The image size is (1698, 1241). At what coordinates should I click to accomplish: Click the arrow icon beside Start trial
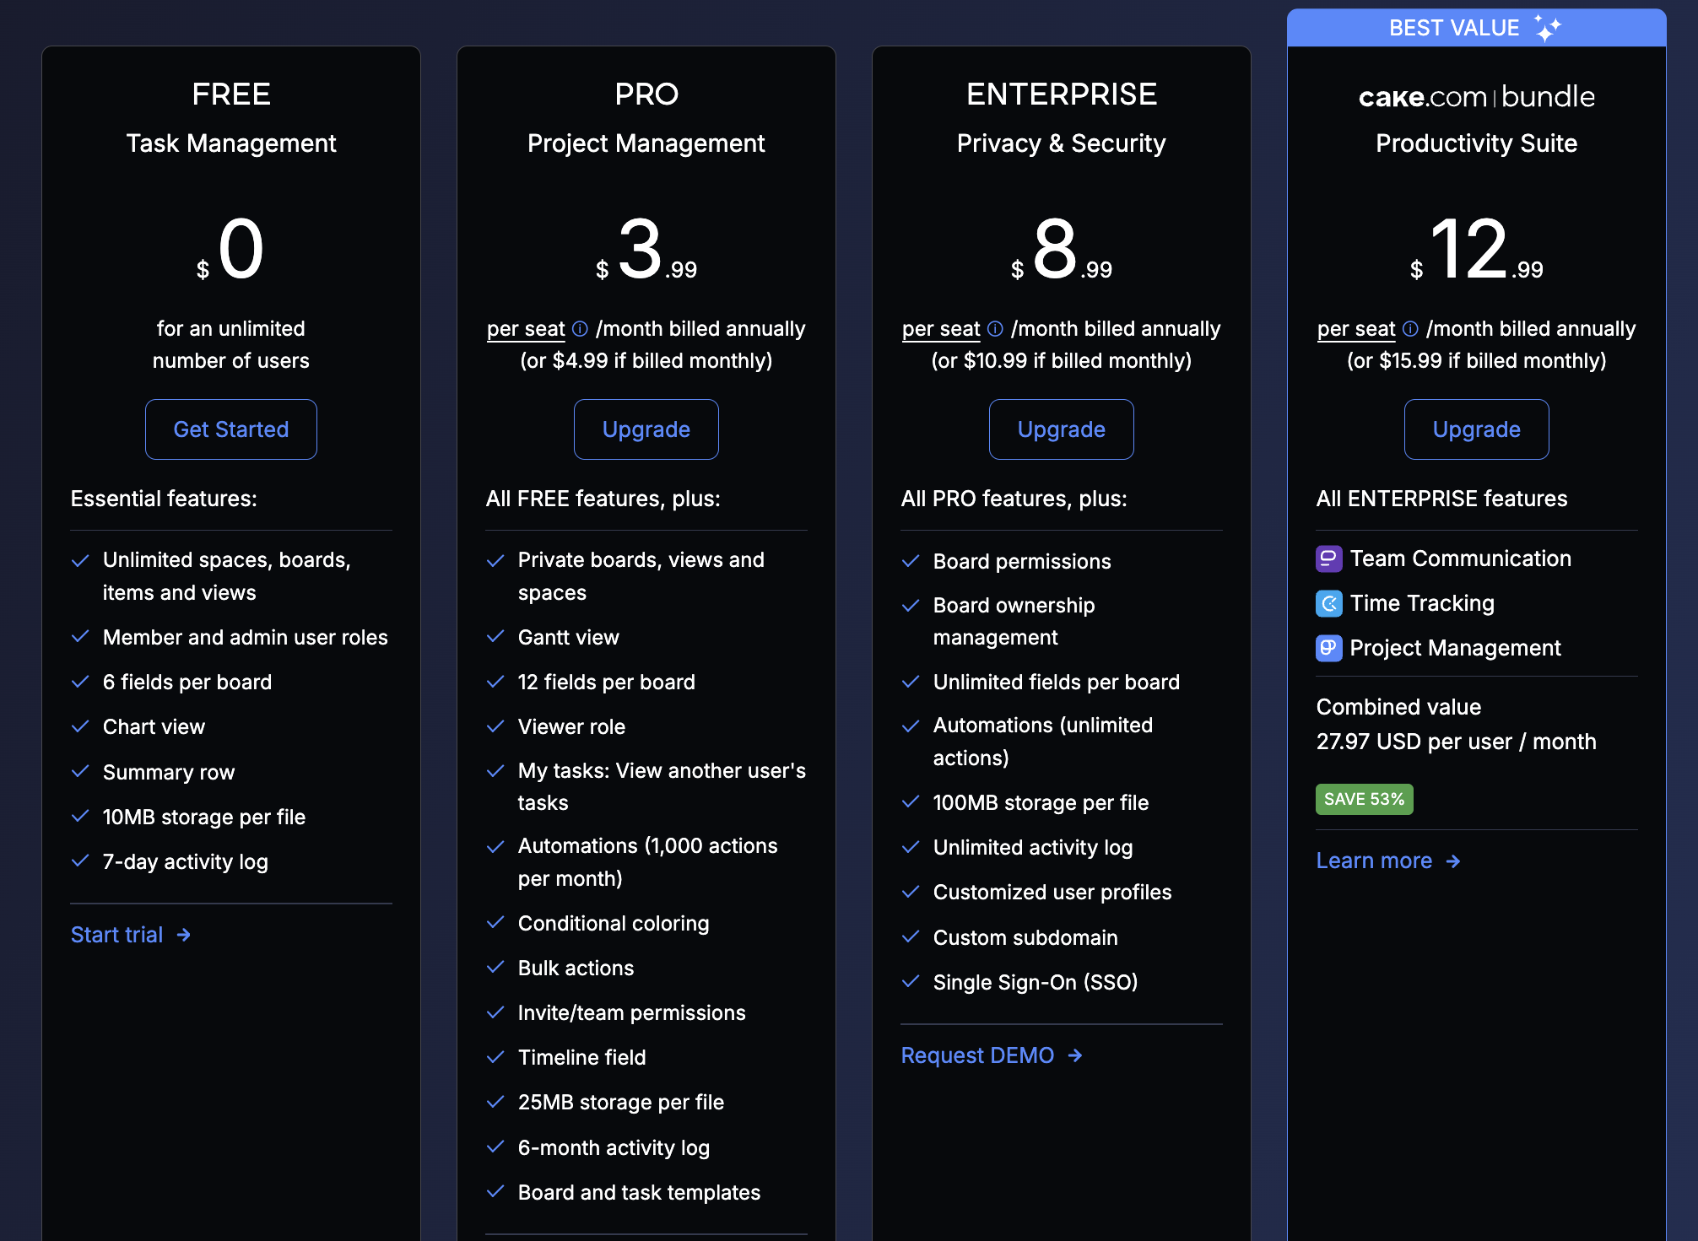click(182, 935)
